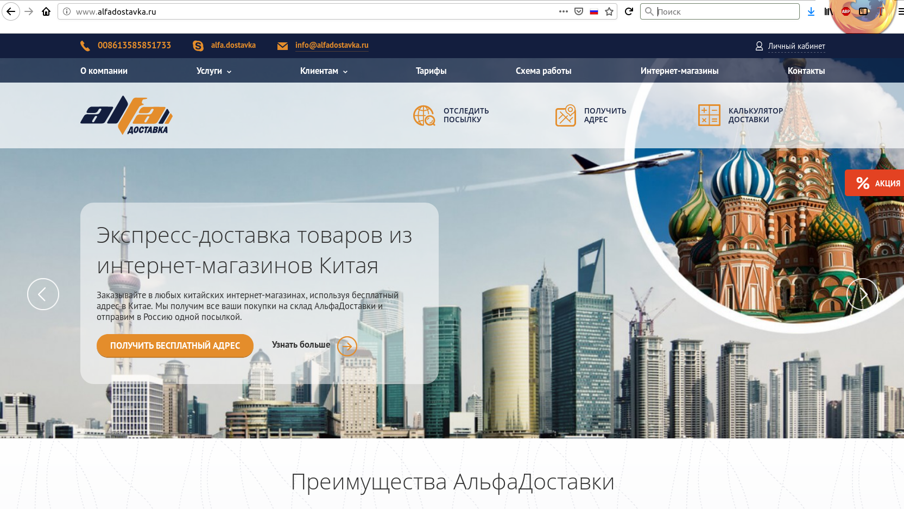Click the Skype icon beside alfa.dostavka
Screen dimensions: 904x509
(198, 46)
